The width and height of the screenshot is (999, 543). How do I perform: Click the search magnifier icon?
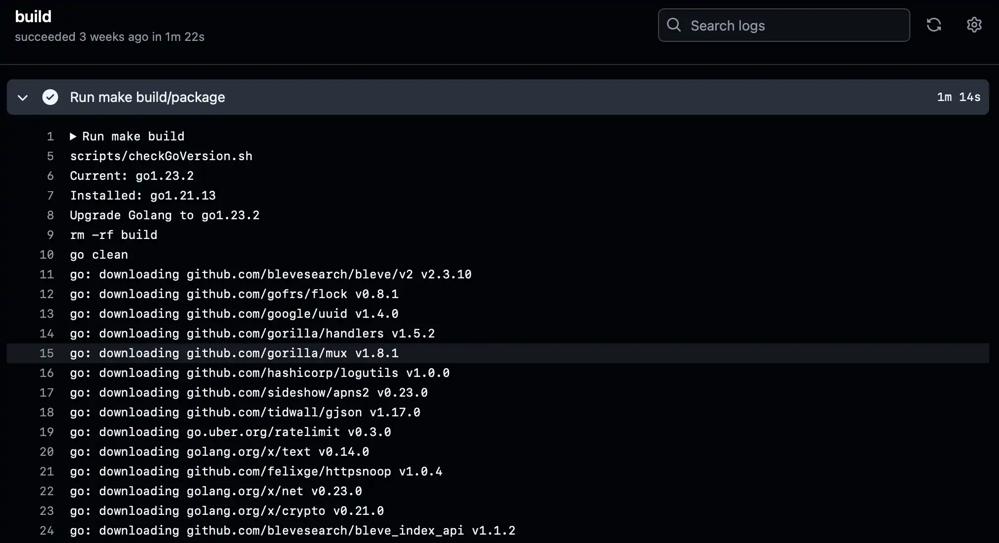(674, 25)
